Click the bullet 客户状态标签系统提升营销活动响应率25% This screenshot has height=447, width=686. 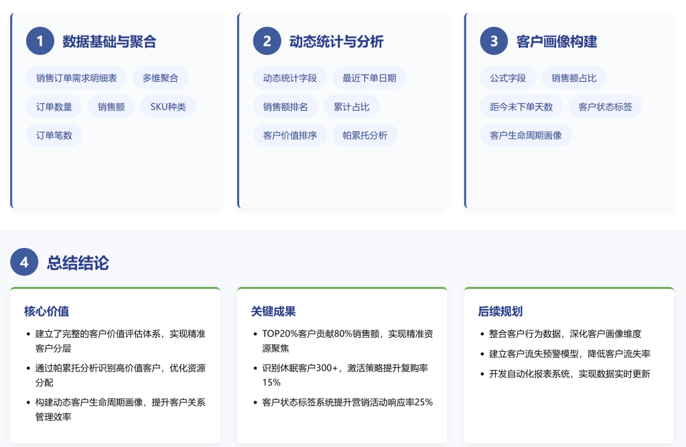(x=348, y=402)
